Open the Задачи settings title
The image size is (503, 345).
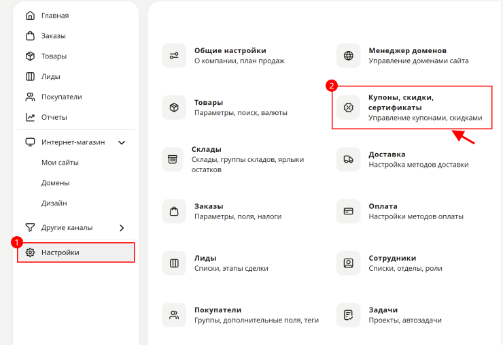pyautogui.click(x=383, y=310)
